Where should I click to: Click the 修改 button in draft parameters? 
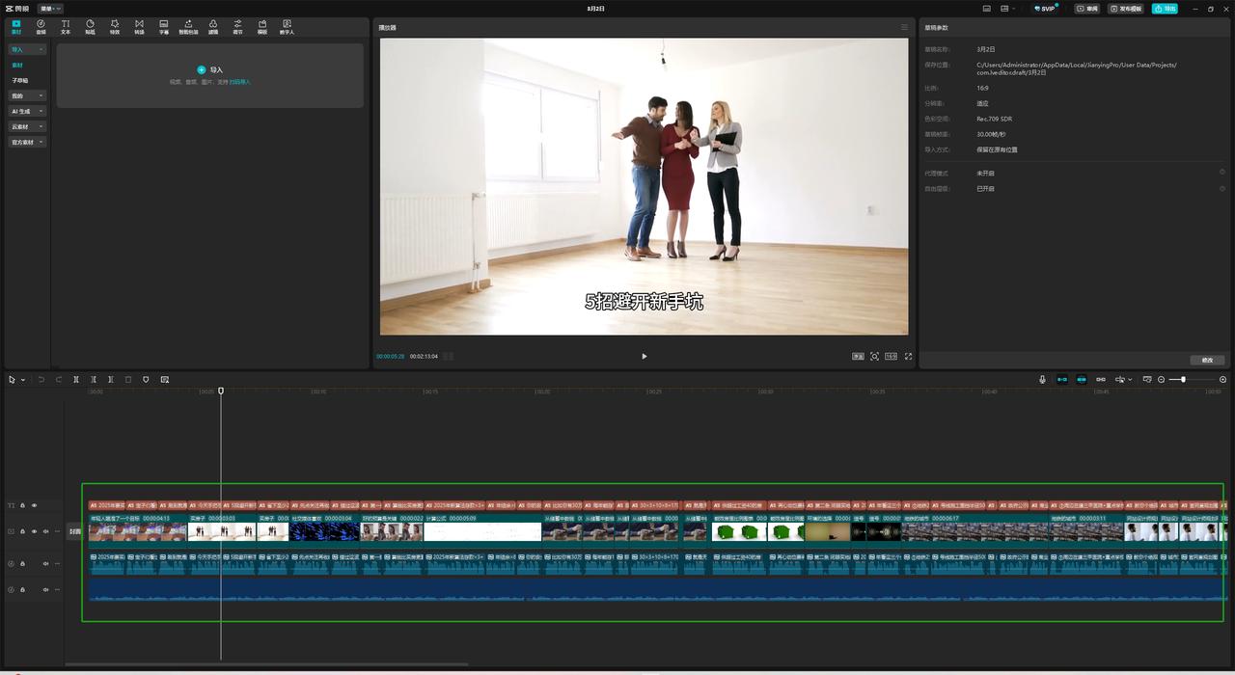click(1207, 360)
